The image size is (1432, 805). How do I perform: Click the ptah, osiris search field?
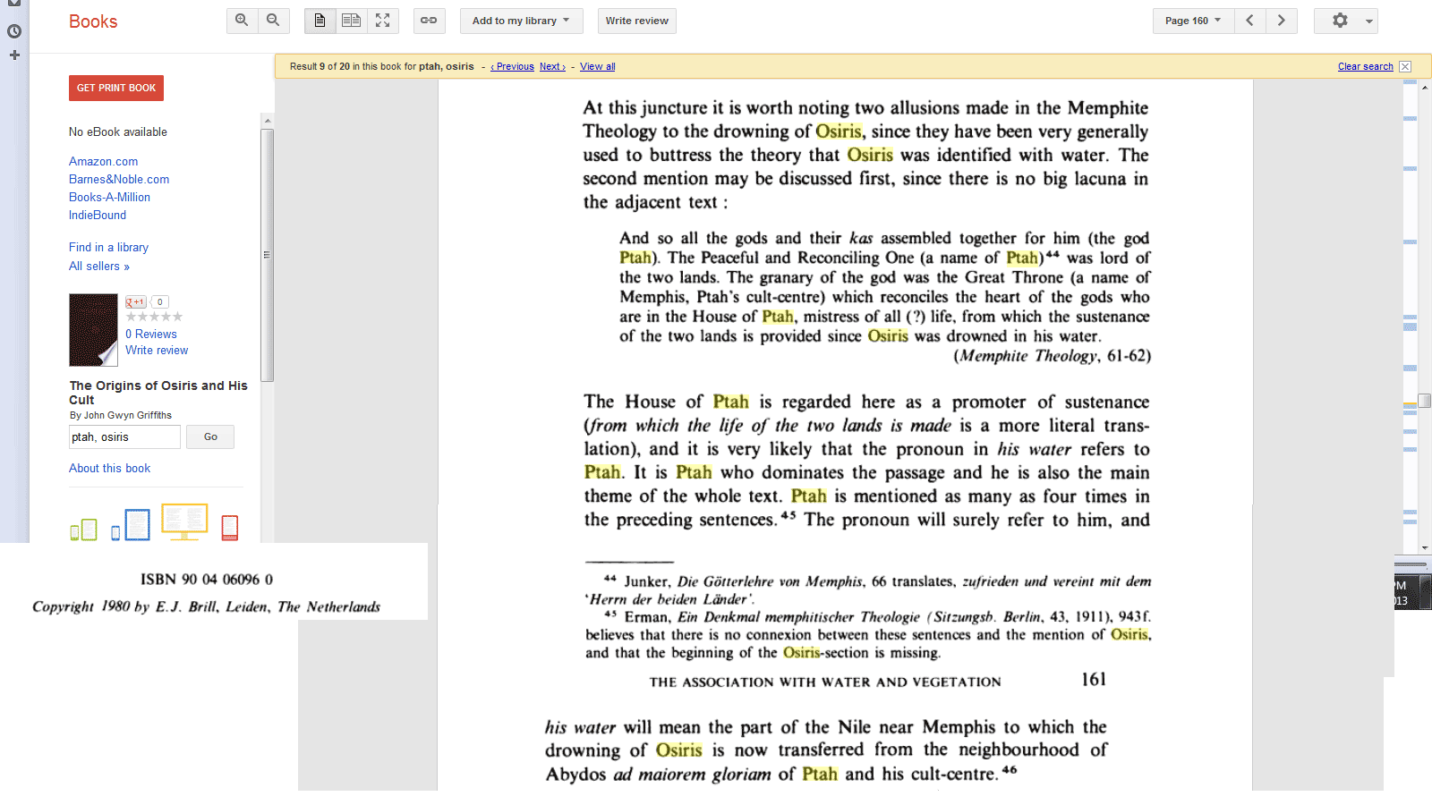[x=124, y=436]
